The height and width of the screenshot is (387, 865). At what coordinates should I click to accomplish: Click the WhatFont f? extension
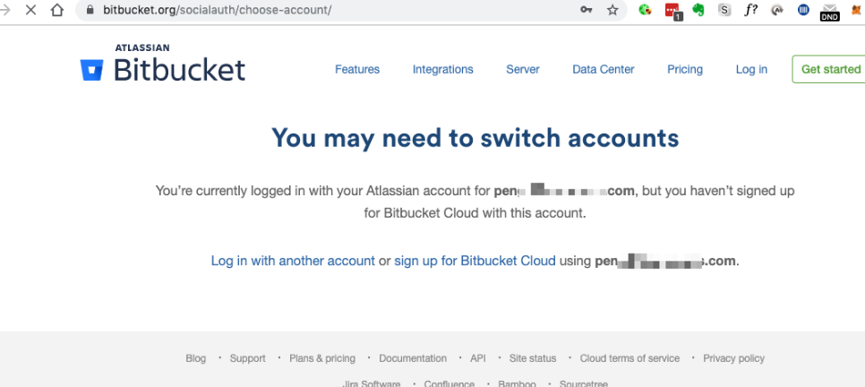pos(750,9)
